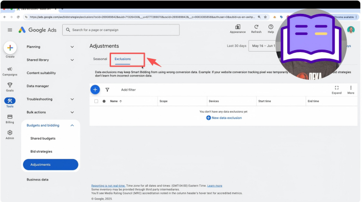Click the End time column header

[x=313, y=101]
